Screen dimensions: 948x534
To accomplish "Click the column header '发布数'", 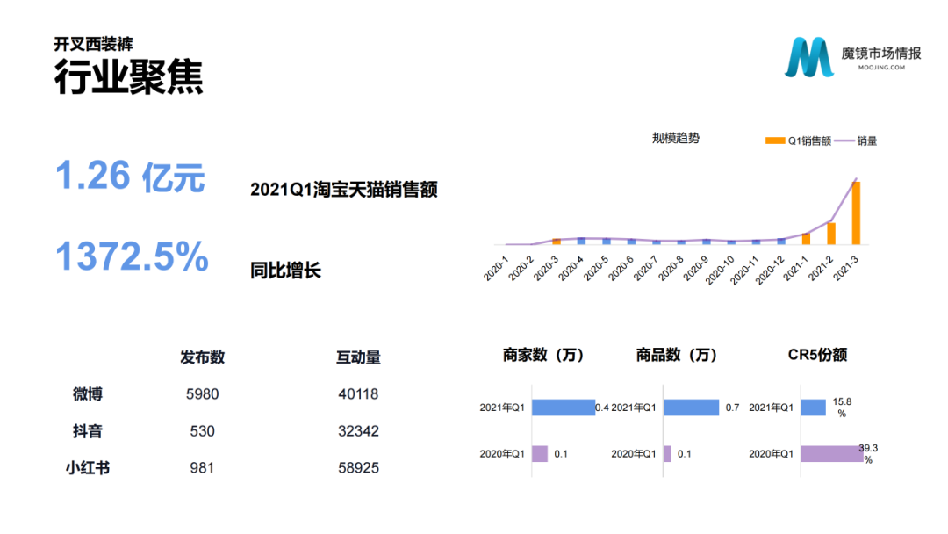I will pyautogui.click(x=202, y=357).
